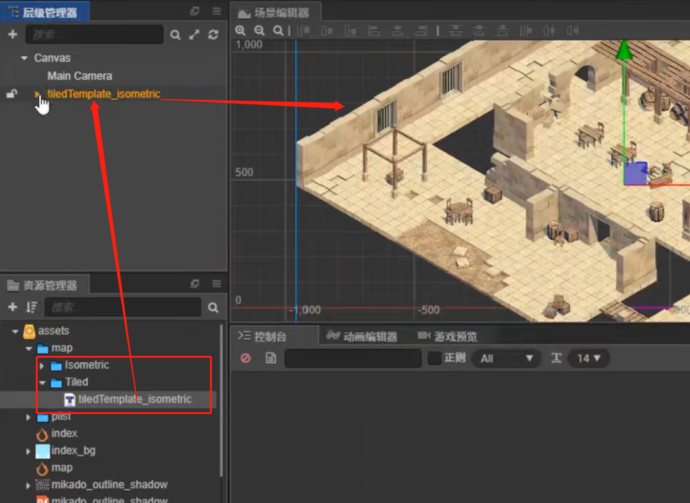The height and width of the screenshot is (503, 690).
Task: Switch to the 层级管理器 tab
Action: coord(45,12)
